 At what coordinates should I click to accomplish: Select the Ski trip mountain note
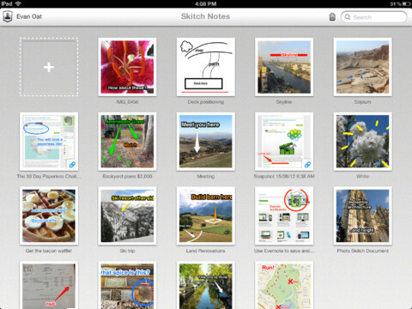(x=127, y=215)
